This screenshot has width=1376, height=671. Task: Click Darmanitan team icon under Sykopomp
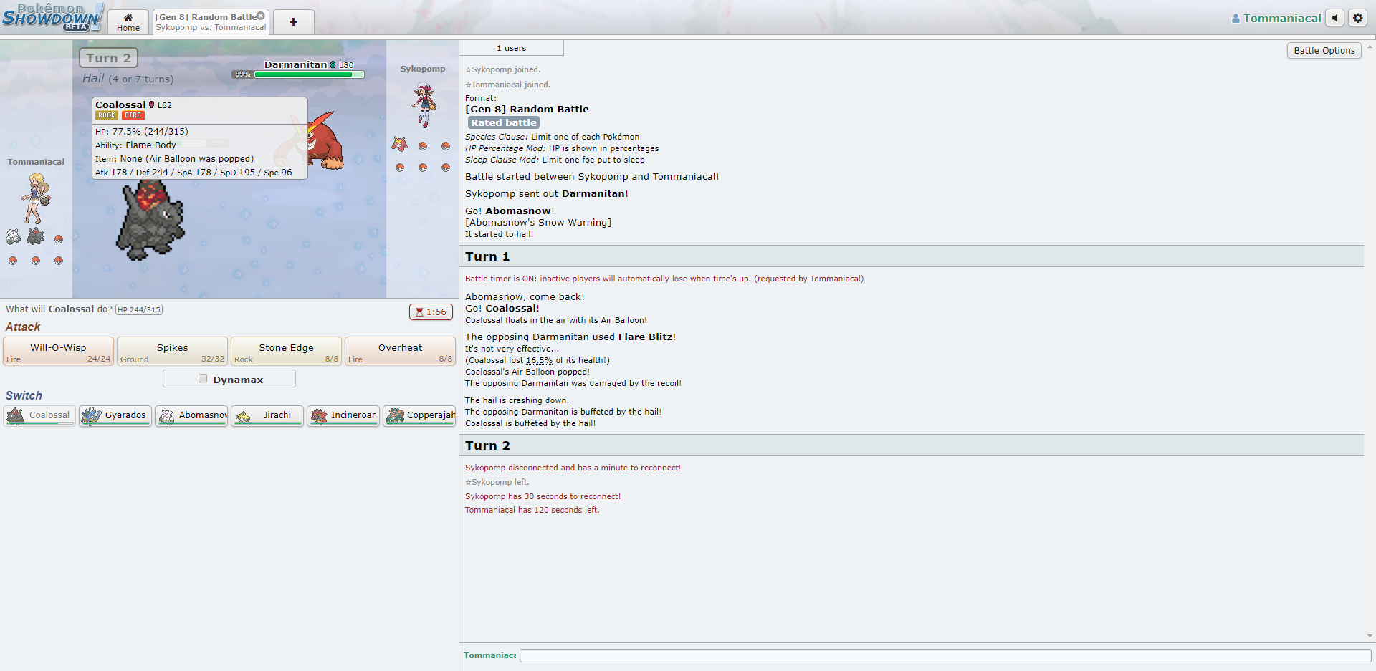point(399,144)
